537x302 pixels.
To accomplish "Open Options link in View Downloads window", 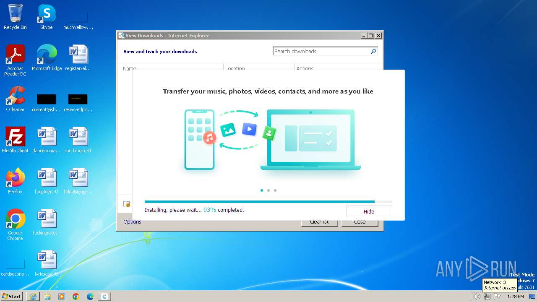I will click(132, 221).
